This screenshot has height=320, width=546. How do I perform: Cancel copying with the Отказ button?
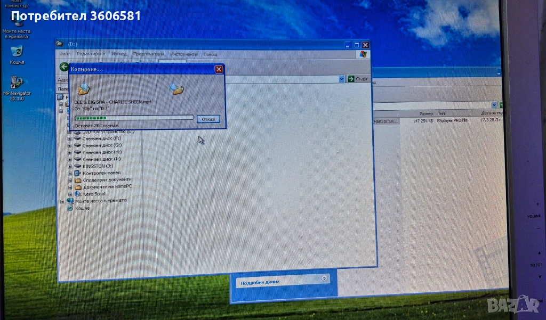[208, 119]
